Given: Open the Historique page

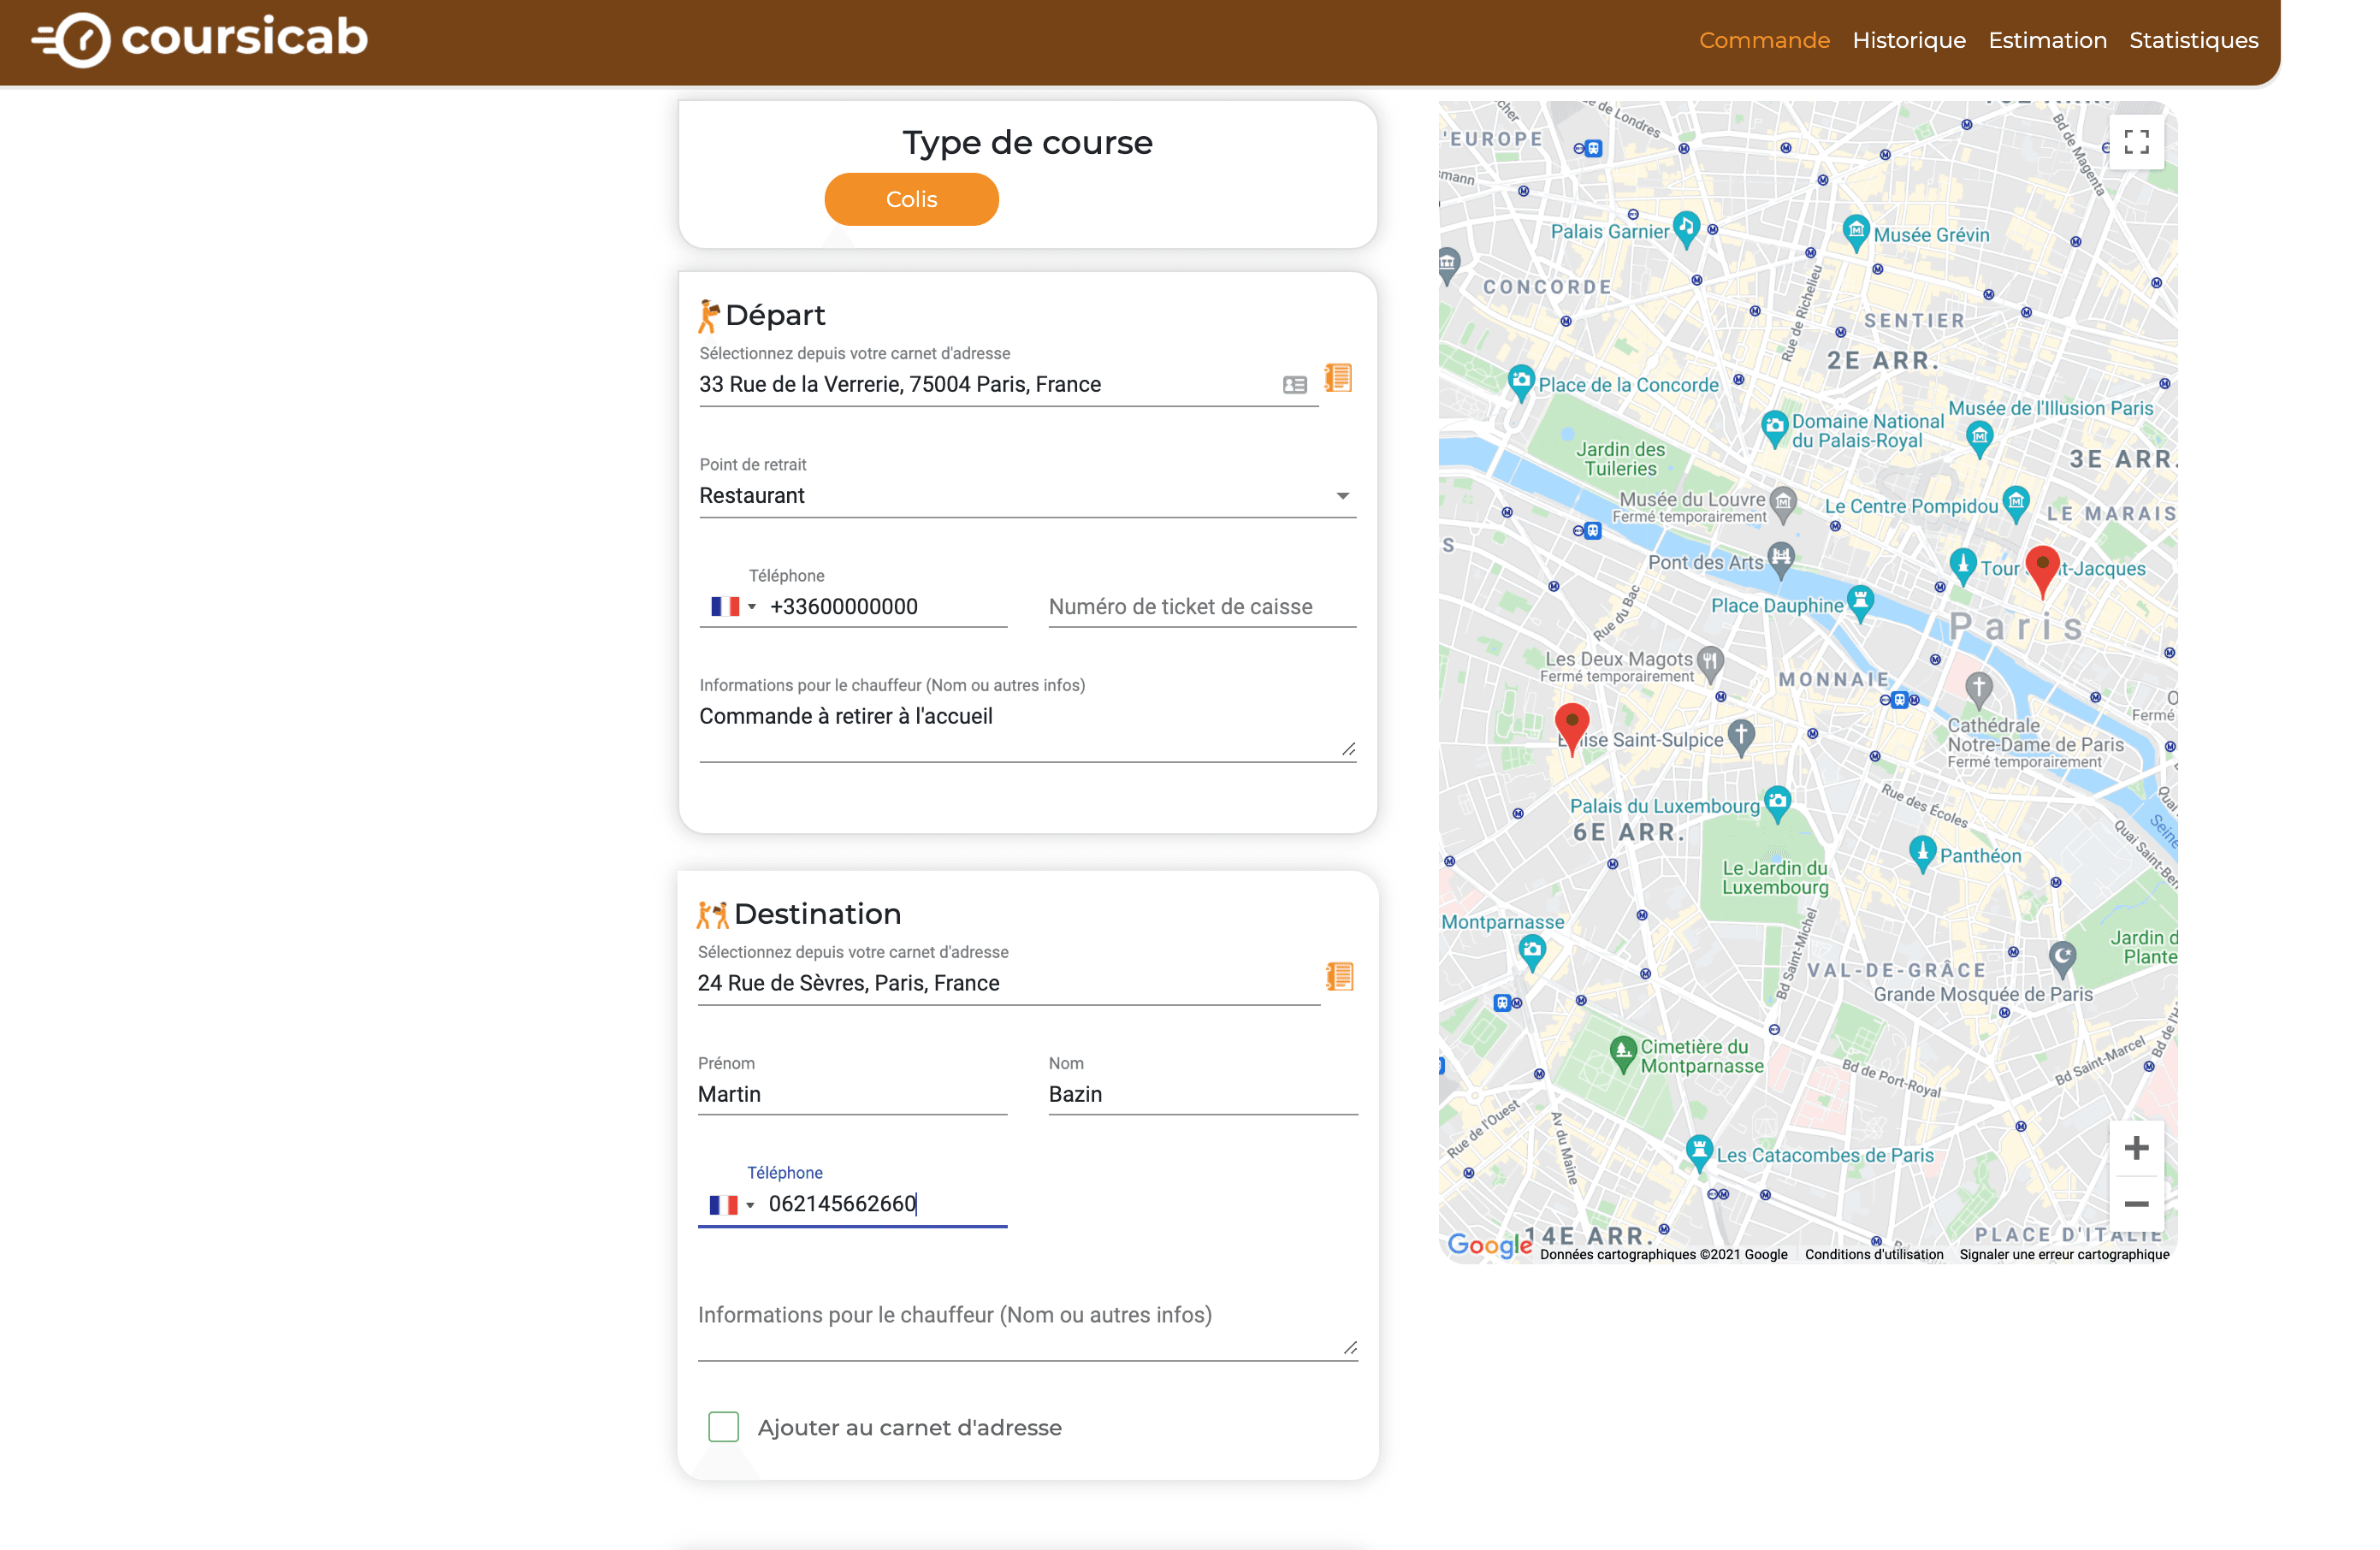Looking at the screenshot, I should (x=1908, y=40).
